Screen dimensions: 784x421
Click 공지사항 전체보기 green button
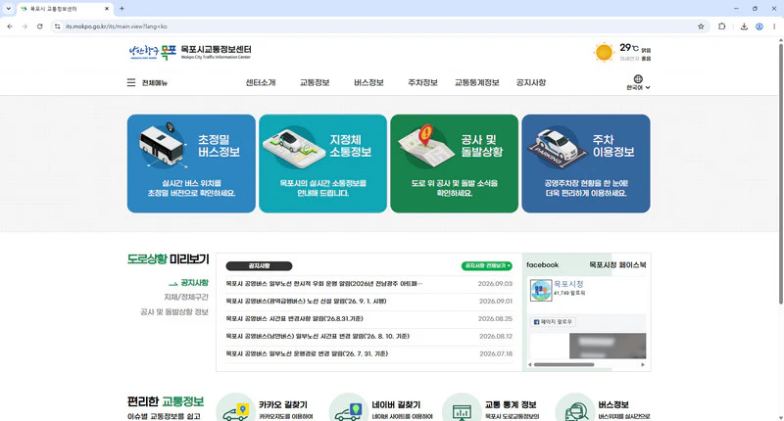[x=486, y=265]
